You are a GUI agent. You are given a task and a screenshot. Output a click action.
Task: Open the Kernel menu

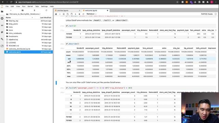pyautogui.click(x=30, y=6)
